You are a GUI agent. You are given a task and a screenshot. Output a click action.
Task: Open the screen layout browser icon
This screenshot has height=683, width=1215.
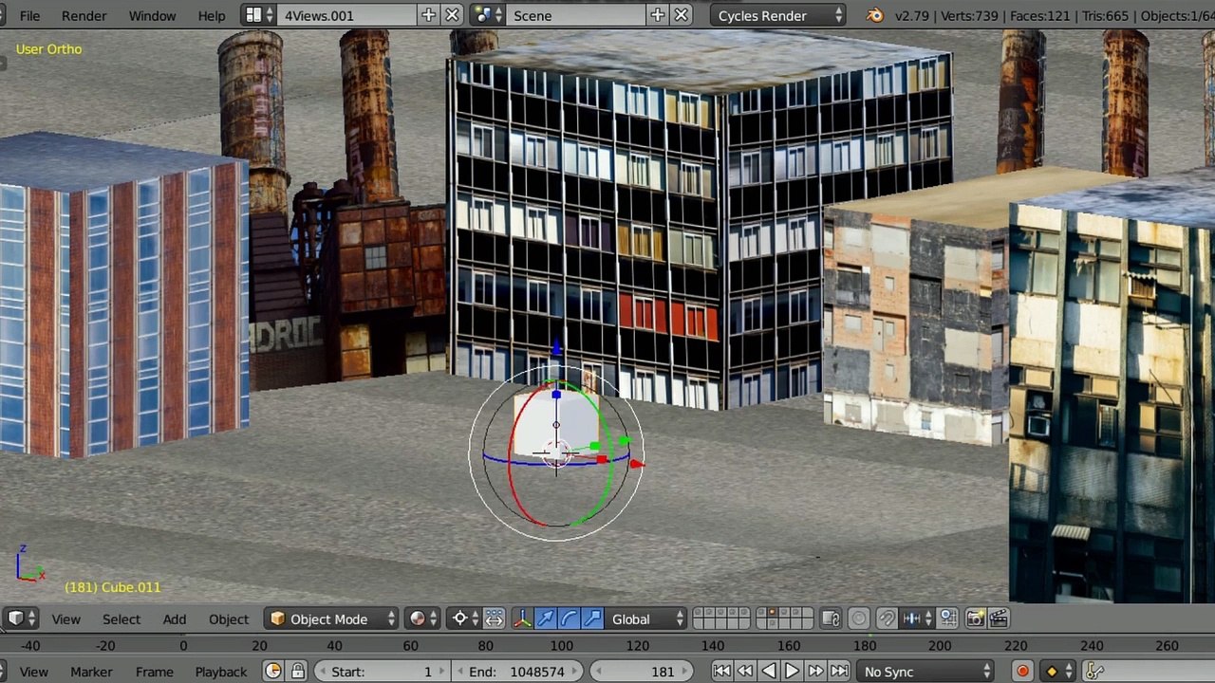coord(259,15)
